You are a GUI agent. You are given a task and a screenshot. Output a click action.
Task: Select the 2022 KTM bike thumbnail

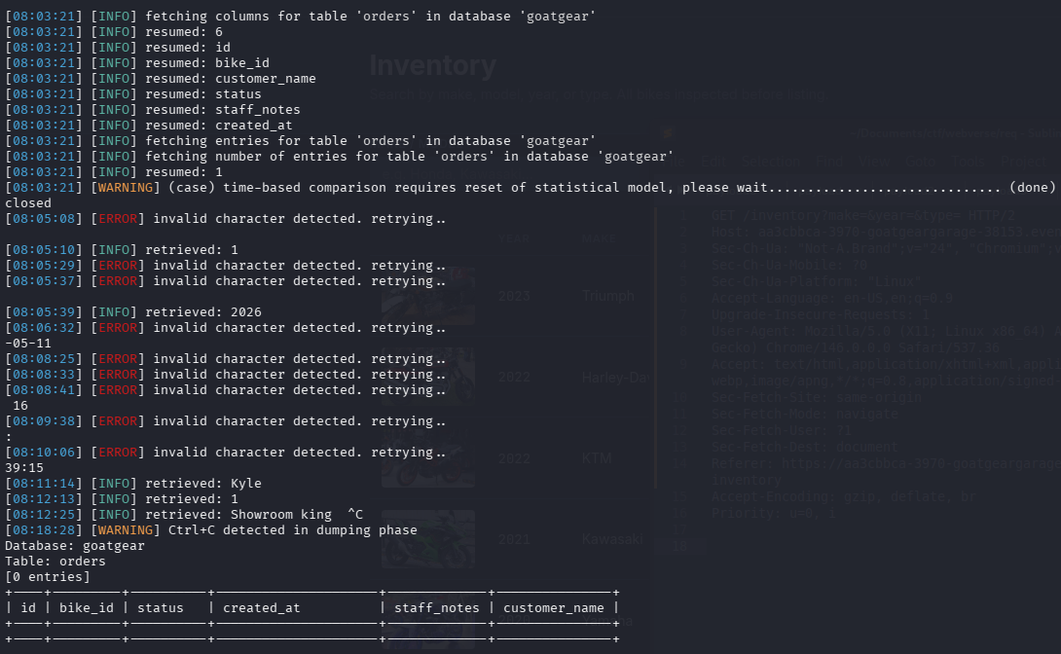(428, 457)
